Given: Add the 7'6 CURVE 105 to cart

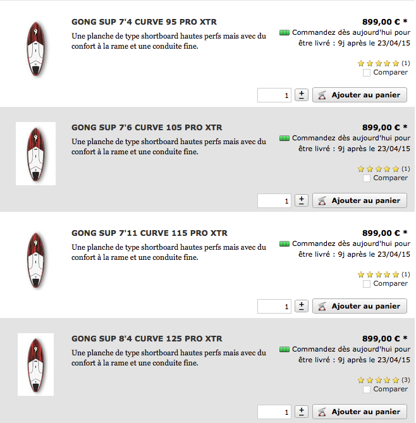Looking at the screenshot, I should click(x=360, y=200).
